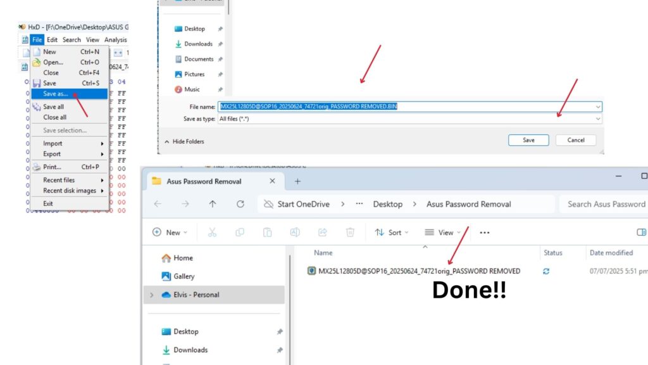This screenshot has width=648, height=365.
Task: Click the Delete trash icon in Explorer
Action: point(350,233)
